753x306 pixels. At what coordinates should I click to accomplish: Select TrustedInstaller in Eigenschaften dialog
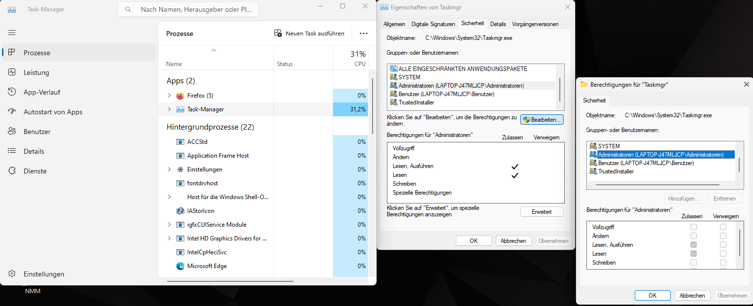tap(411, 102)
